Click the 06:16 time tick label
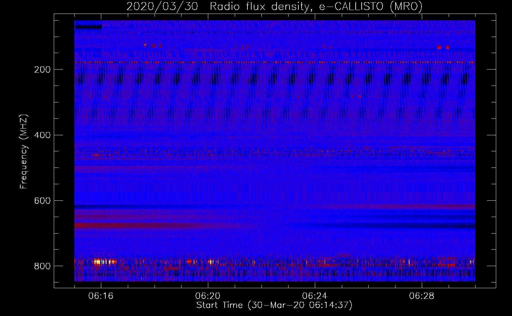 (101, 296)
